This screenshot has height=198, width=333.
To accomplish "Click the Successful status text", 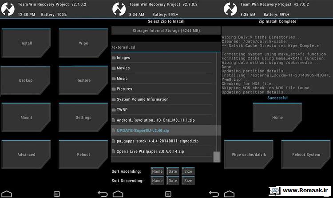I will coord(277,98).
